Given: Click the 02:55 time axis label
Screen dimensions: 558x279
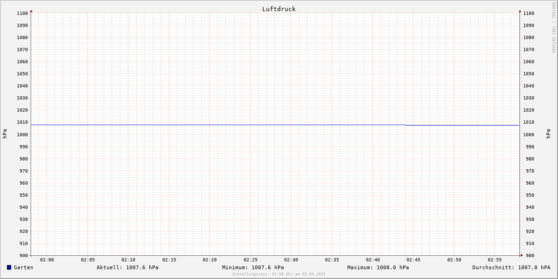Looking at the screenshot, I should (x=495, y=260).
